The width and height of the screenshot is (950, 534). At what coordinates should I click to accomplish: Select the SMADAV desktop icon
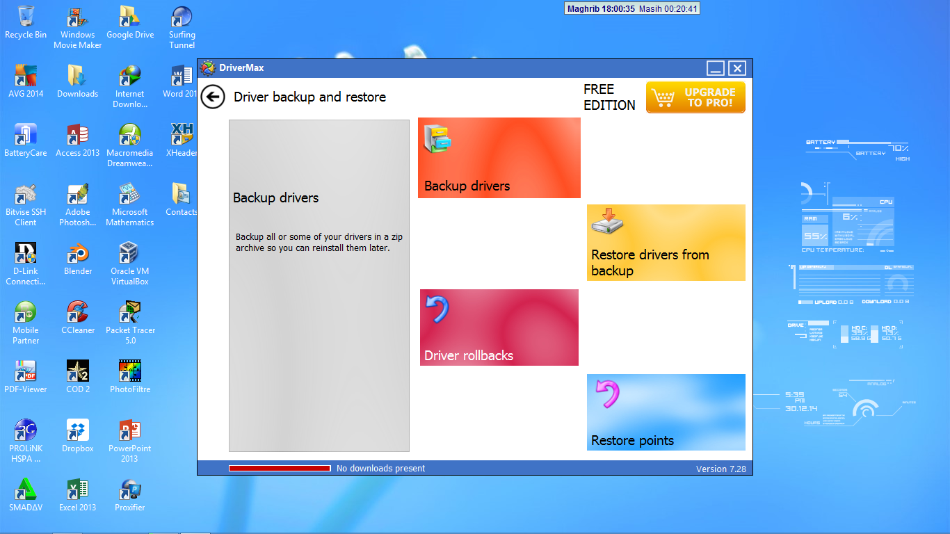click(x=26, y=495)
